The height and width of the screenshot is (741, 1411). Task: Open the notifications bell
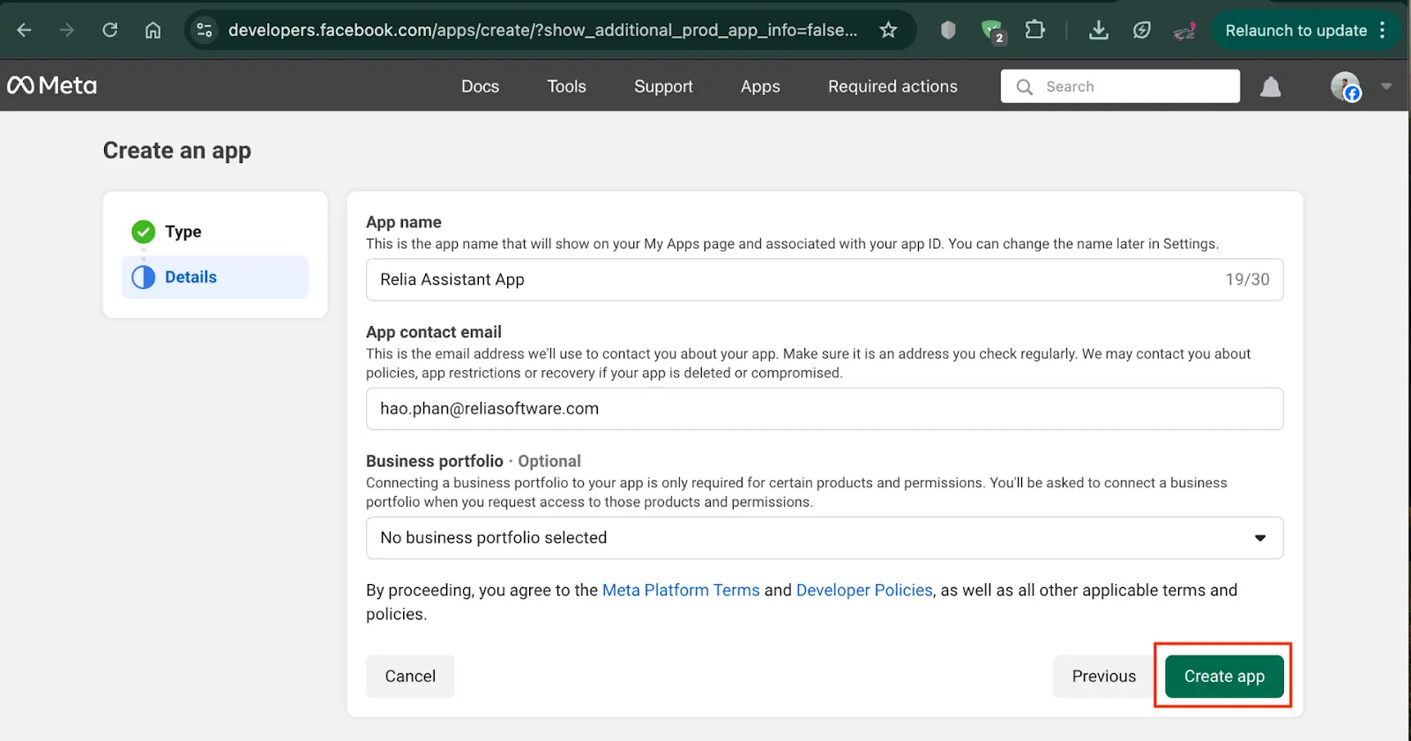point(1270,86)
